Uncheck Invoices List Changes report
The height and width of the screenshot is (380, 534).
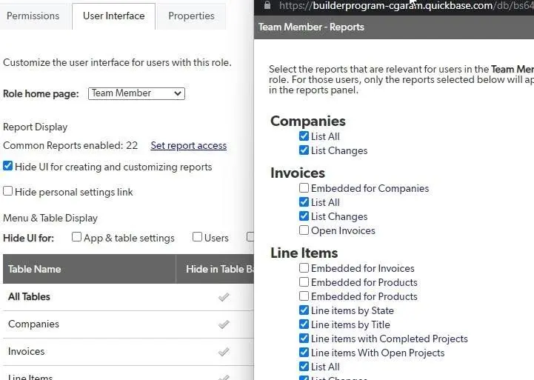pos(304,216)
